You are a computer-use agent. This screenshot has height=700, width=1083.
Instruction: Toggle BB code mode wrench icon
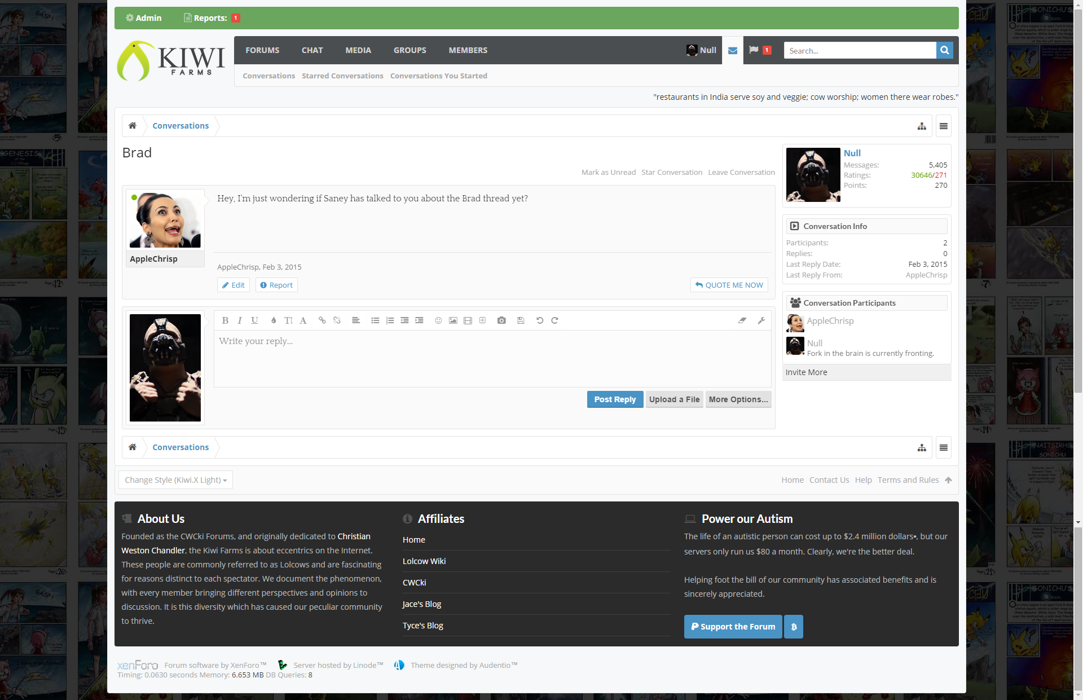click(x=761, y=320)
